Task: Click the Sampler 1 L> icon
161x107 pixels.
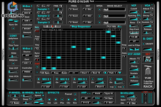Action: point(39,6)
